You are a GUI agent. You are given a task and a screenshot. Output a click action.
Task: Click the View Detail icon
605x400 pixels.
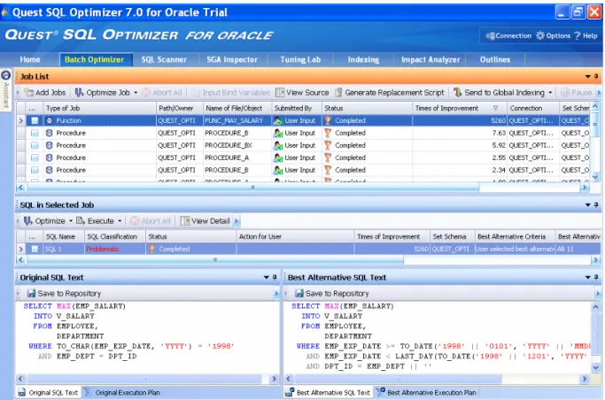(185, 221)
